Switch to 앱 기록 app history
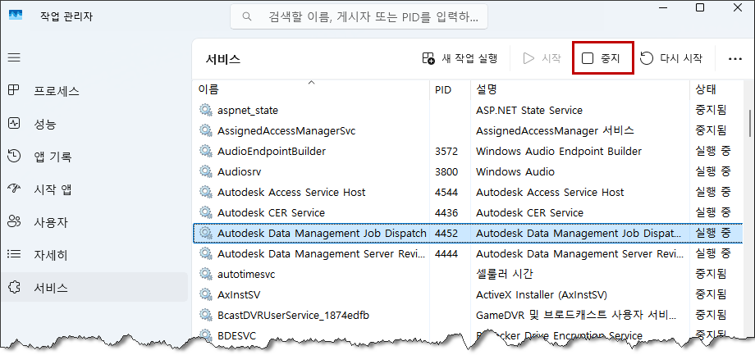 pyautogui.click(x=52, y=157)
